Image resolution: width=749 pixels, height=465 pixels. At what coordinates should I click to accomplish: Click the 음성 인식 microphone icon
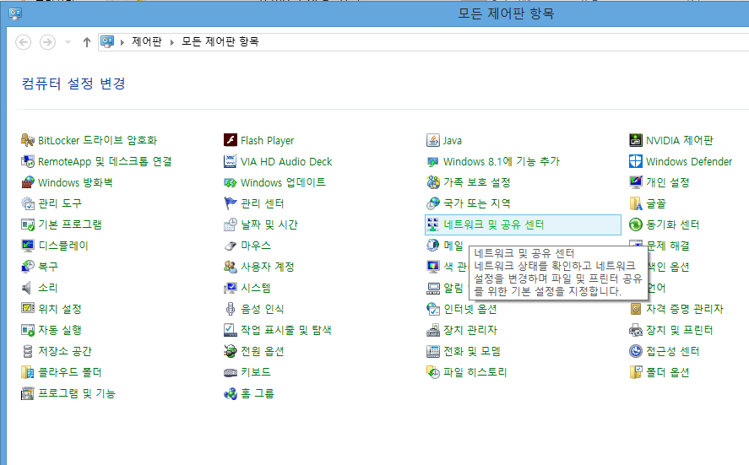pyautogui.click(x=231, y=309)
